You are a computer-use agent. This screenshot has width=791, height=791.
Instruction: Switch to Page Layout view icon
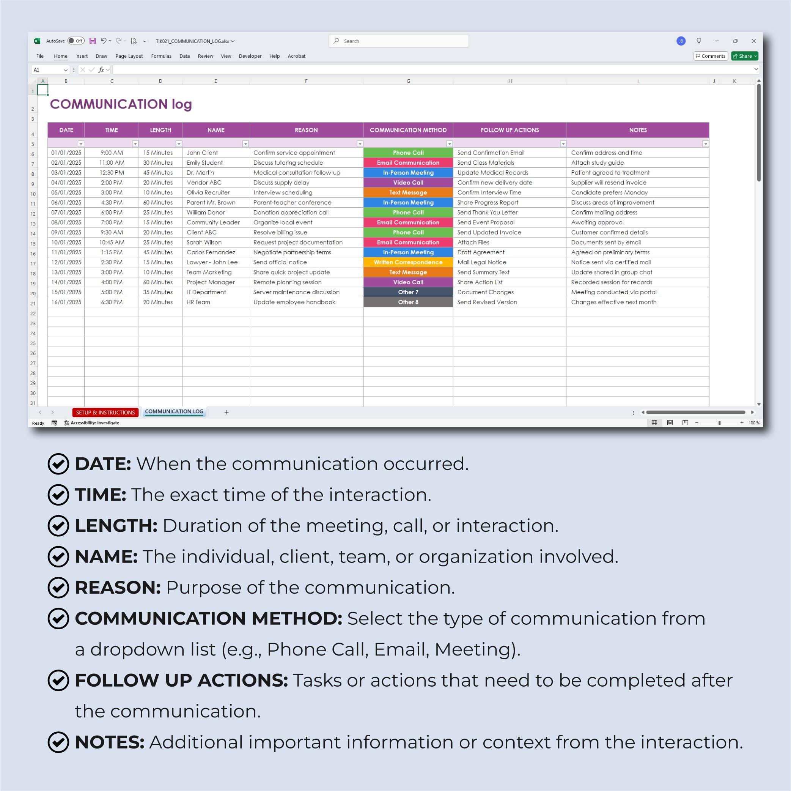click(x=670, y=423)
